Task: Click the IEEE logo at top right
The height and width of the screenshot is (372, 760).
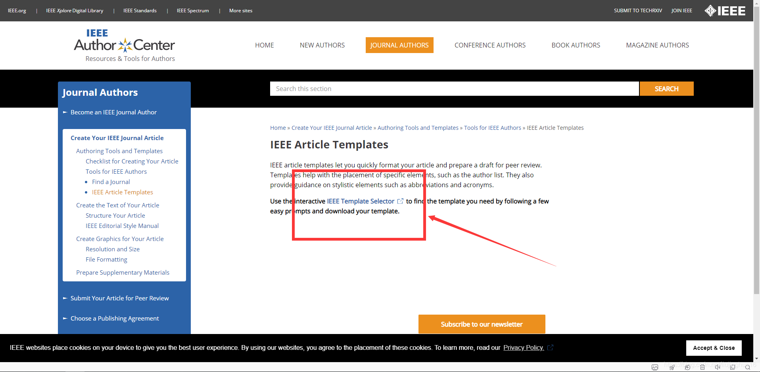Action: coord(725,11)
